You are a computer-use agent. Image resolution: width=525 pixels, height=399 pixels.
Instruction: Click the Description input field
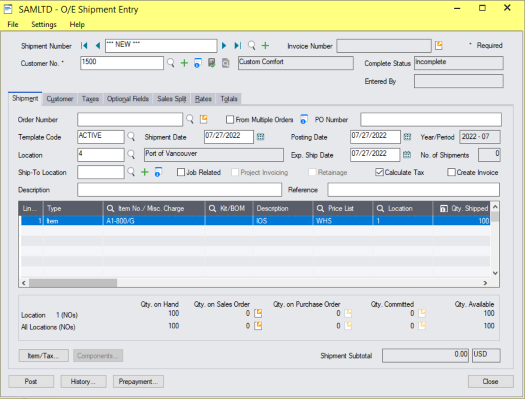pos(180,190)
